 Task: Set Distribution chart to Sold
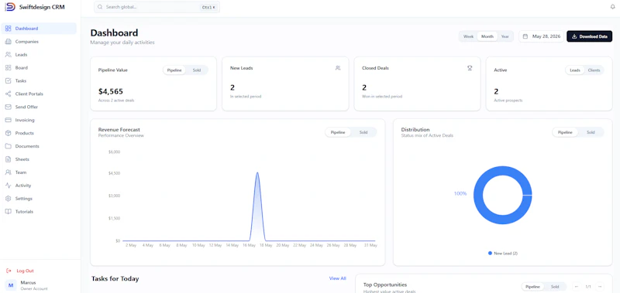pos(591,132)
